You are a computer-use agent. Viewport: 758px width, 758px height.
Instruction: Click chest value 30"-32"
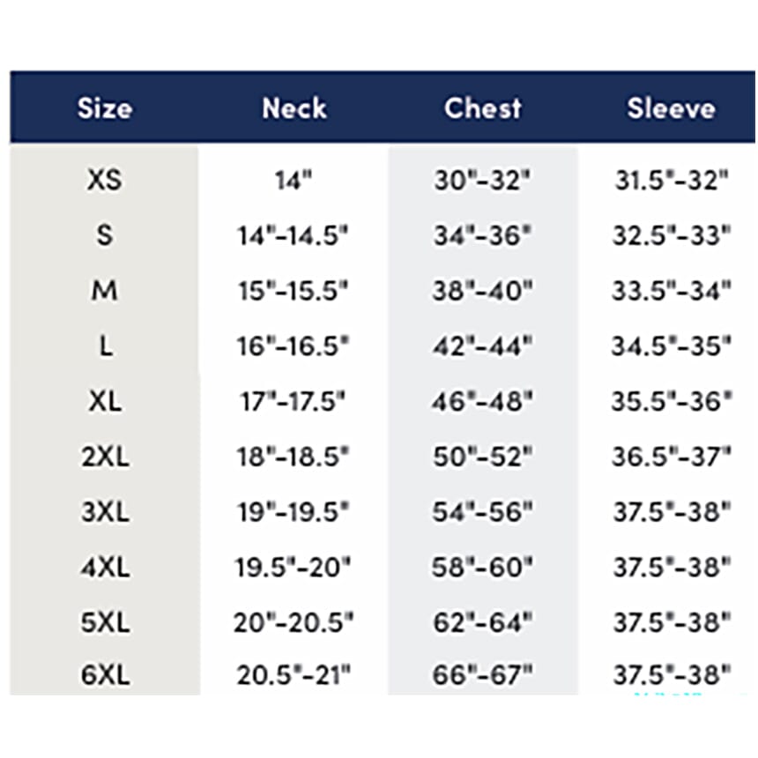pos(482,180)
